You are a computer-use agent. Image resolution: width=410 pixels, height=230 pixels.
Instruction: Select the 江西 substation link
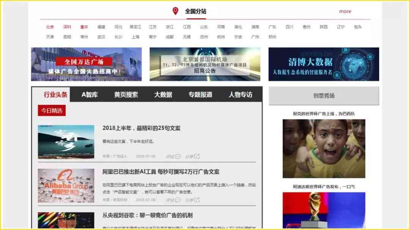point(187,27)
